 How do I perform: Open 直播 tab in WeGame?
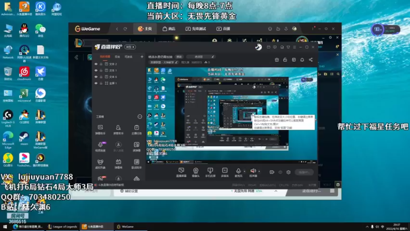coord(223,29)
